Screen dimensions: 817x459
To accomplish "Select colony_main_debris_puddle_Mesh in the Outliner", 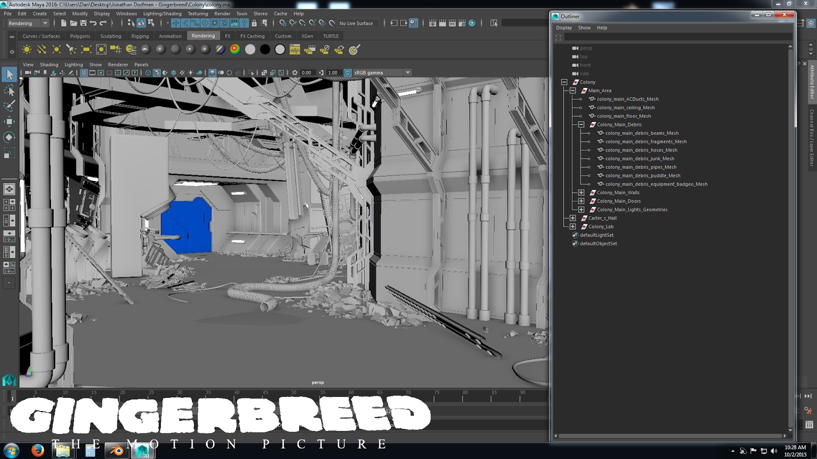I will 642,175.
